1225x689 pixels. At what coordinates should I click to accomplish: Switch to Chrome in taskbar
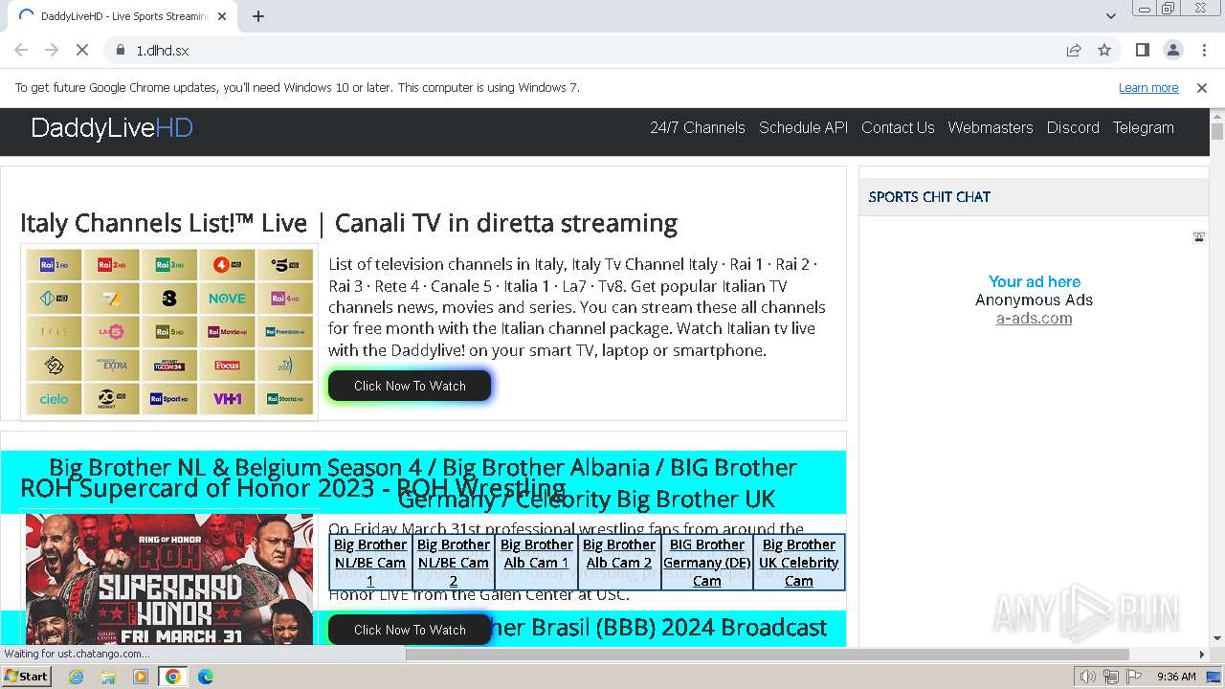tap(173, 677)
